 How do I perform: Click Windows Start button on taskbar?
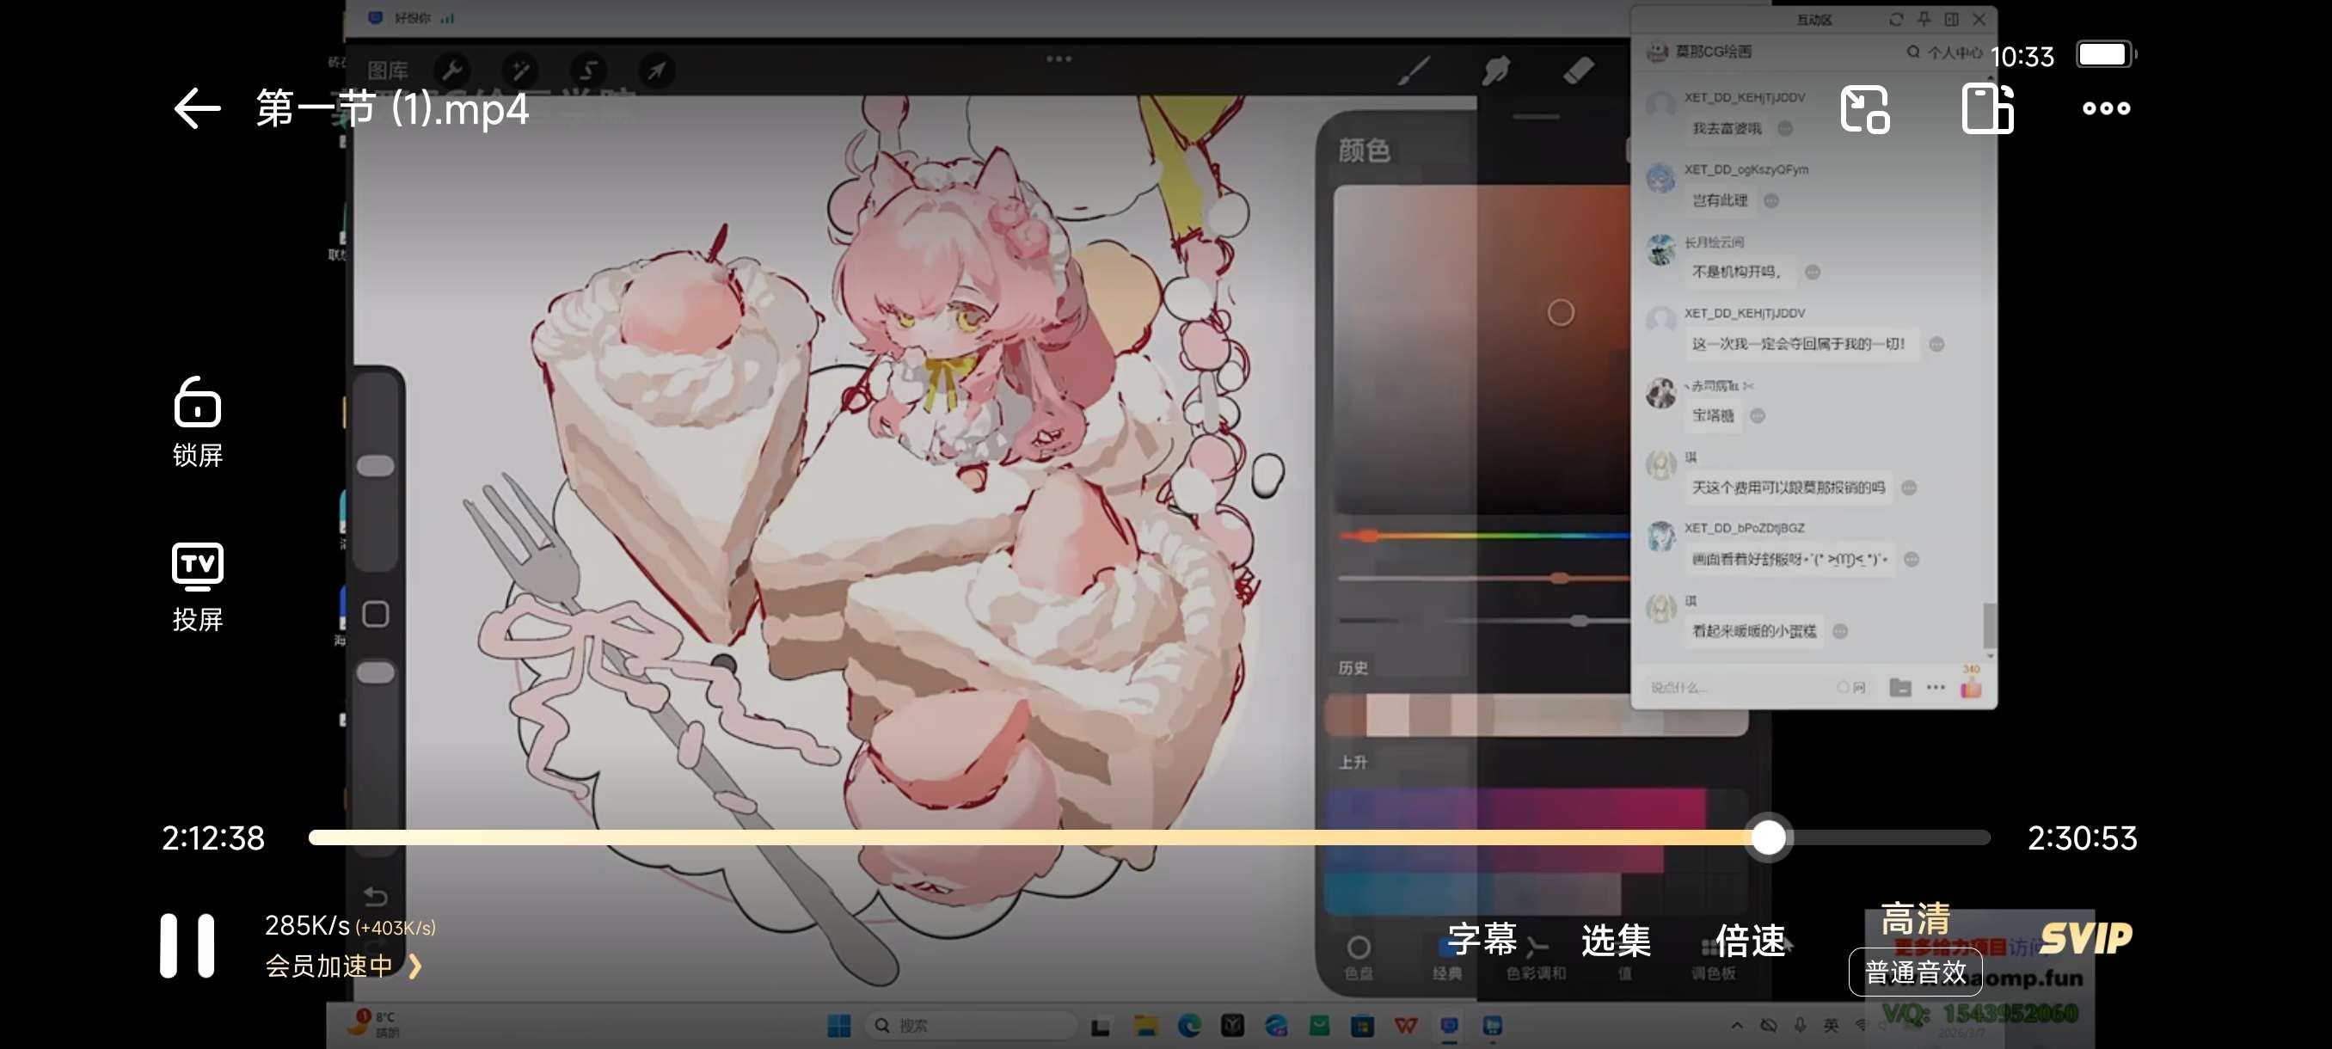(x=839, y=1026)
